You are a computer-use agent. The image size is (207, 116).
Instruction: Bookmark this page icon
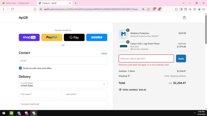[35, 9]
